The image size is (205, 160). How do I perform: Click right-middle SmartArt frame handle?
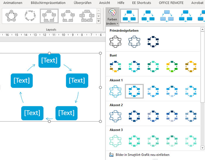(x=100, y=87)
